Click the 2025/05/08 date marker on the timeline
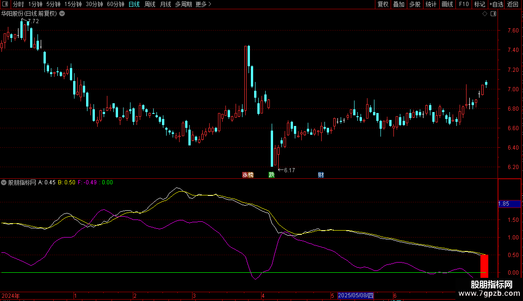 click(x=355, y=295)
